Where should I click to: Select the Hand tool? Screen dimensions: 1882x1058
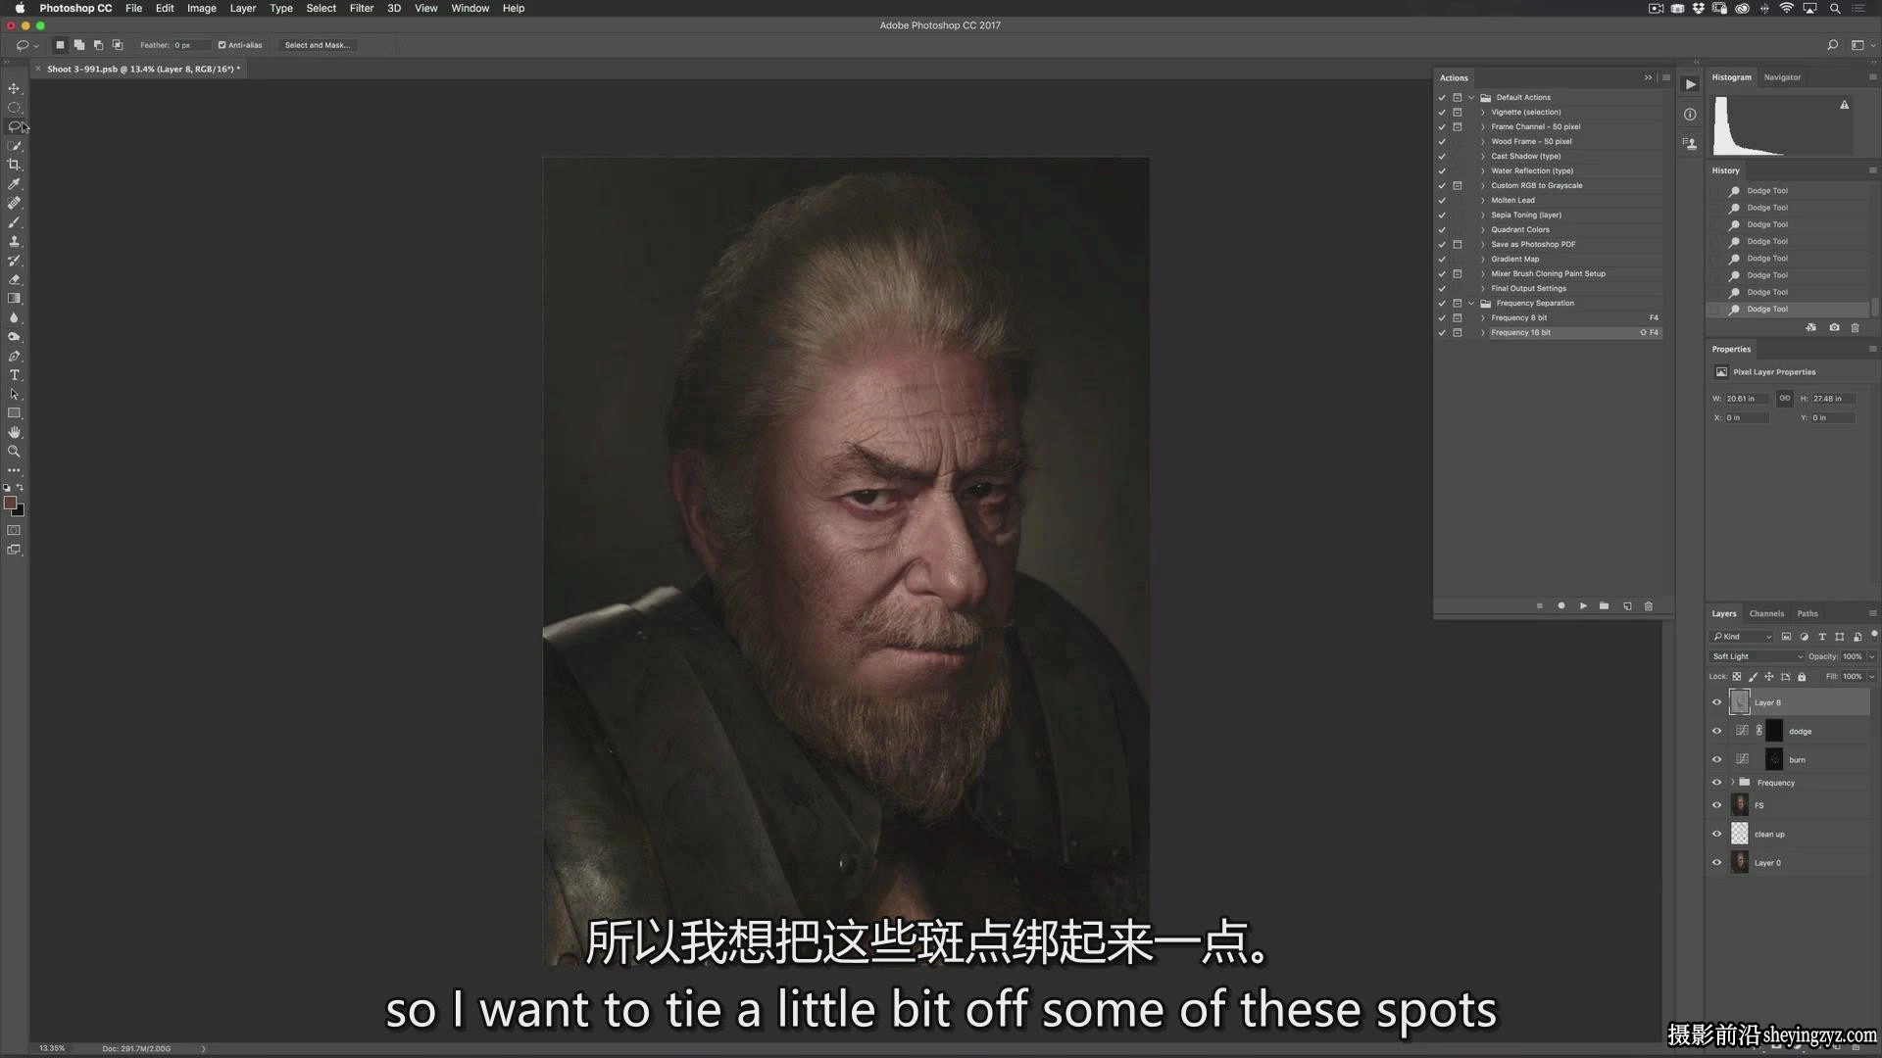click(x=14, y=432)
